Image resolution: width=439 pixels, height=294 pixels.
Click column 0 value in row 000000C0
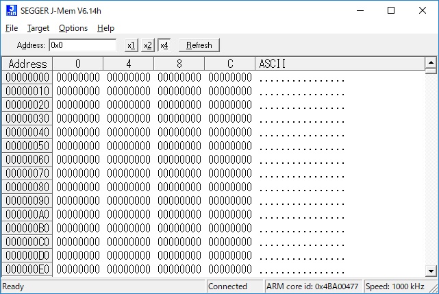(x=78, y=242)
